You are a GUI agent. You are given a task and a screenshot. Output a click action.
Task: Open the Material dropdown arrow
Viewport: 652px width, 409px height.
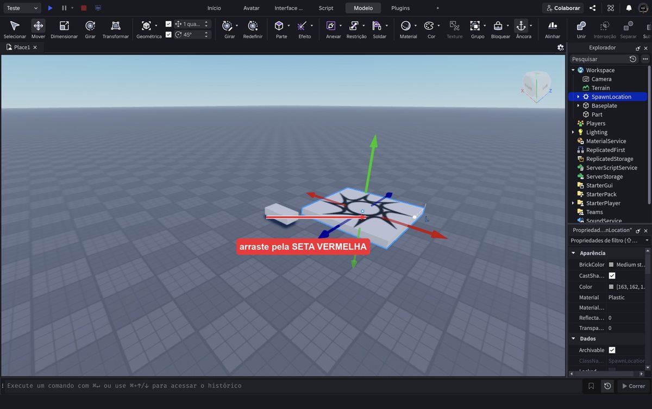[416, 26]
